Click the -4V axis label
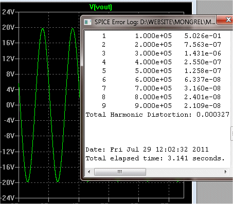233x204 pixels. point(9,120)
